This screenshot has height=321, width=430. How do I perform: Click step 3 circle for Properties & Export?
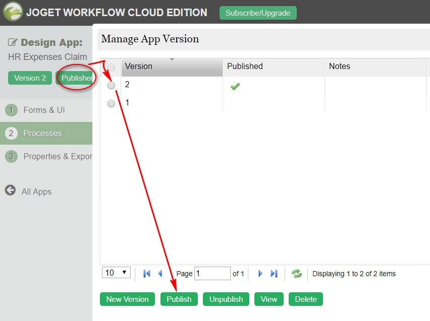(11, 156)
